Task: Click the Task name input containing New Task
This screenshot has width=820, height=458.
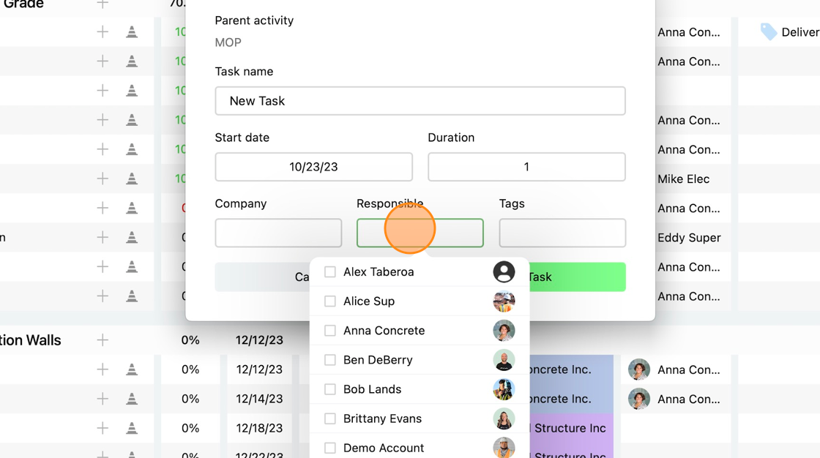Action: tap(420, 101)
